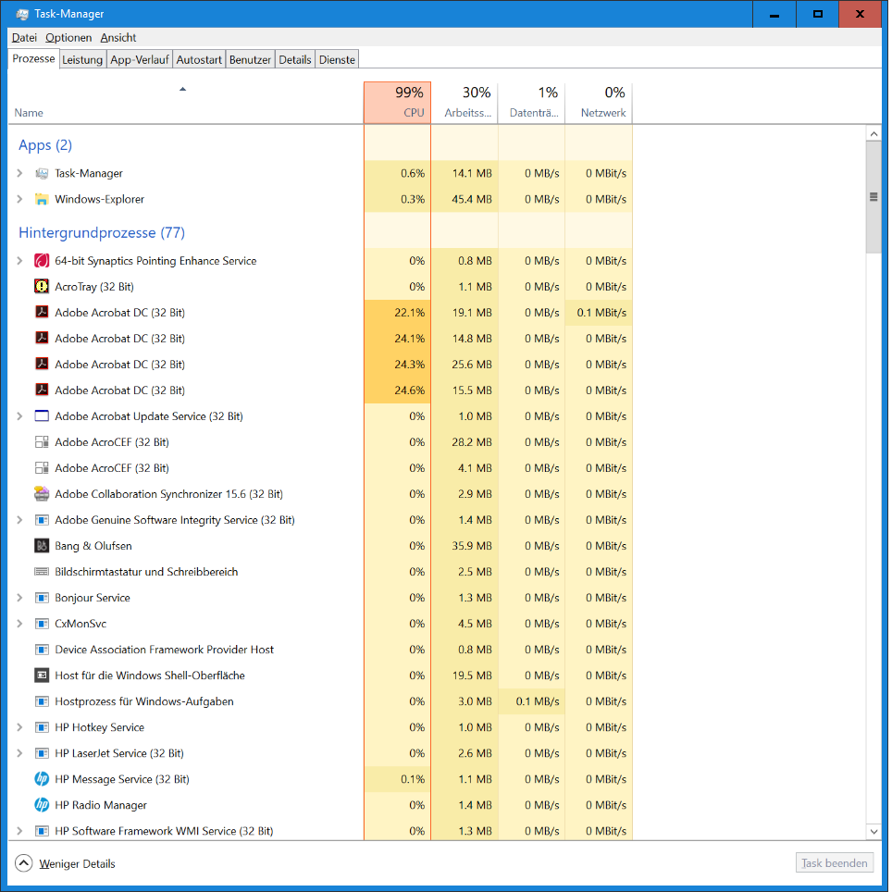Click Adobe Genuine Software Integrity Service icon
The width and height of the screenshot is (892, 892).
click(42, 520)
